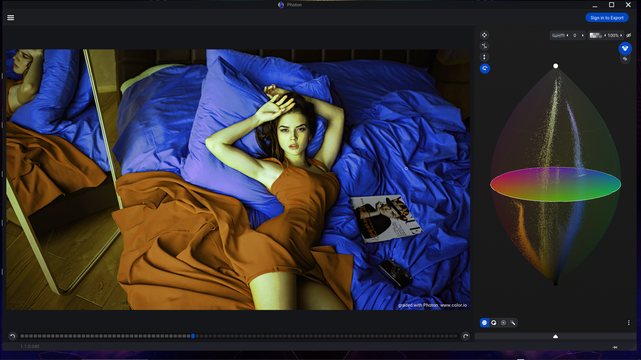The width and height of the screenshot is (641, 360).
Task: Click the wavy smoothing lines icon
Action: click(558, 35)
